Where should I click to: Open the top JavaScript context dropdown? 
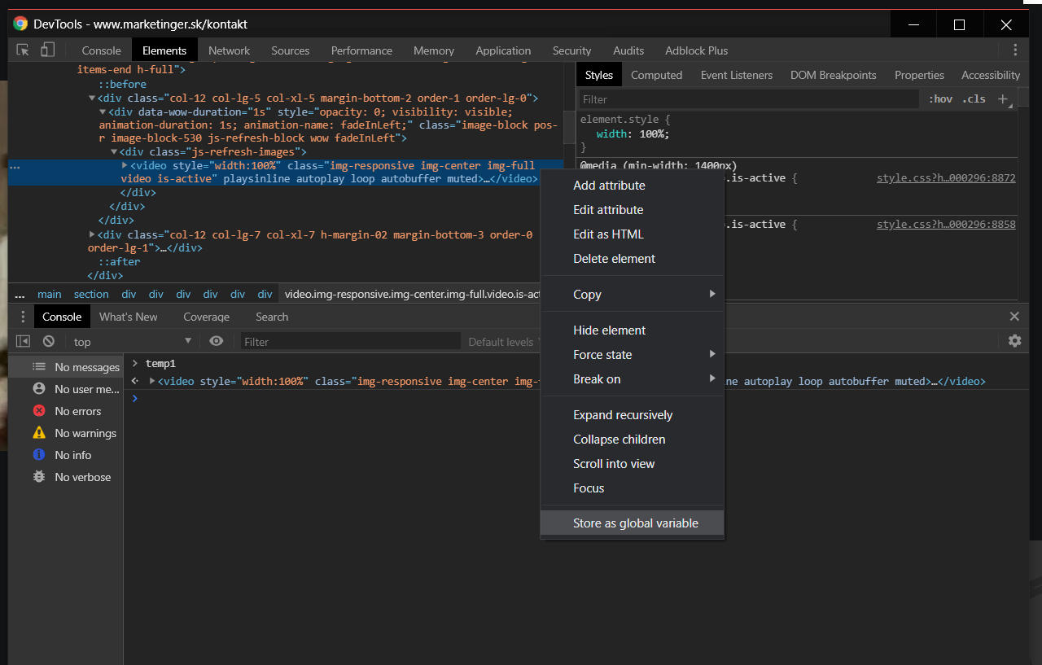coord(132,342)
